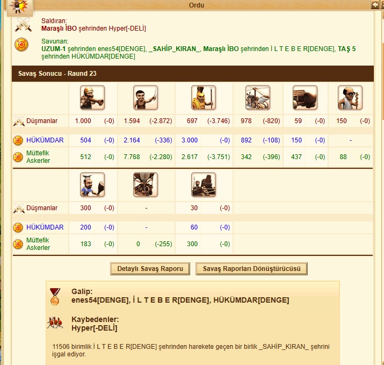Click the catapult unit icon

[x=204, y=184]
